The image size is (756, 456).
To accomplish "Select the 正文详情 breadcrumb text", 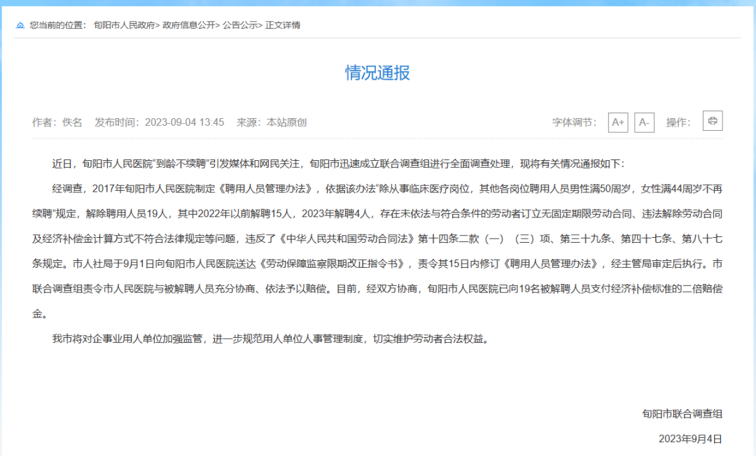I will click(x=283, y=25).
